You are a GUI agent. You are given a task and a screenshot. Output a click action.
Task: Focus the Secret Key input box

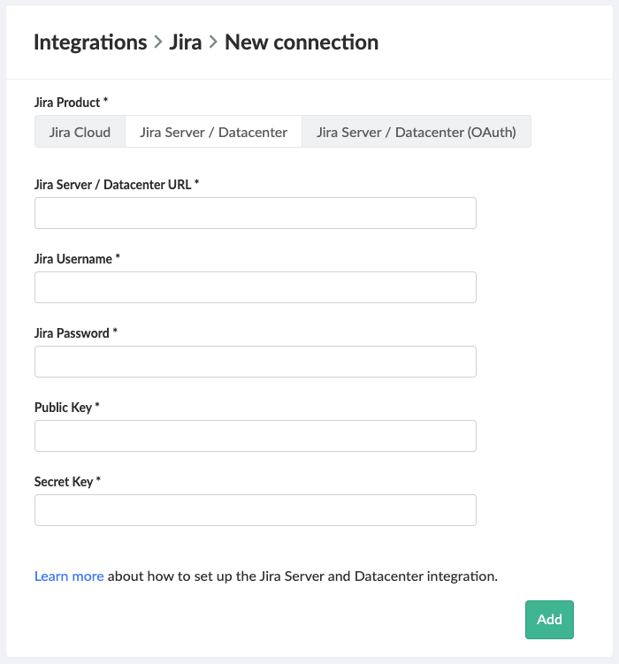coord(256,510)
